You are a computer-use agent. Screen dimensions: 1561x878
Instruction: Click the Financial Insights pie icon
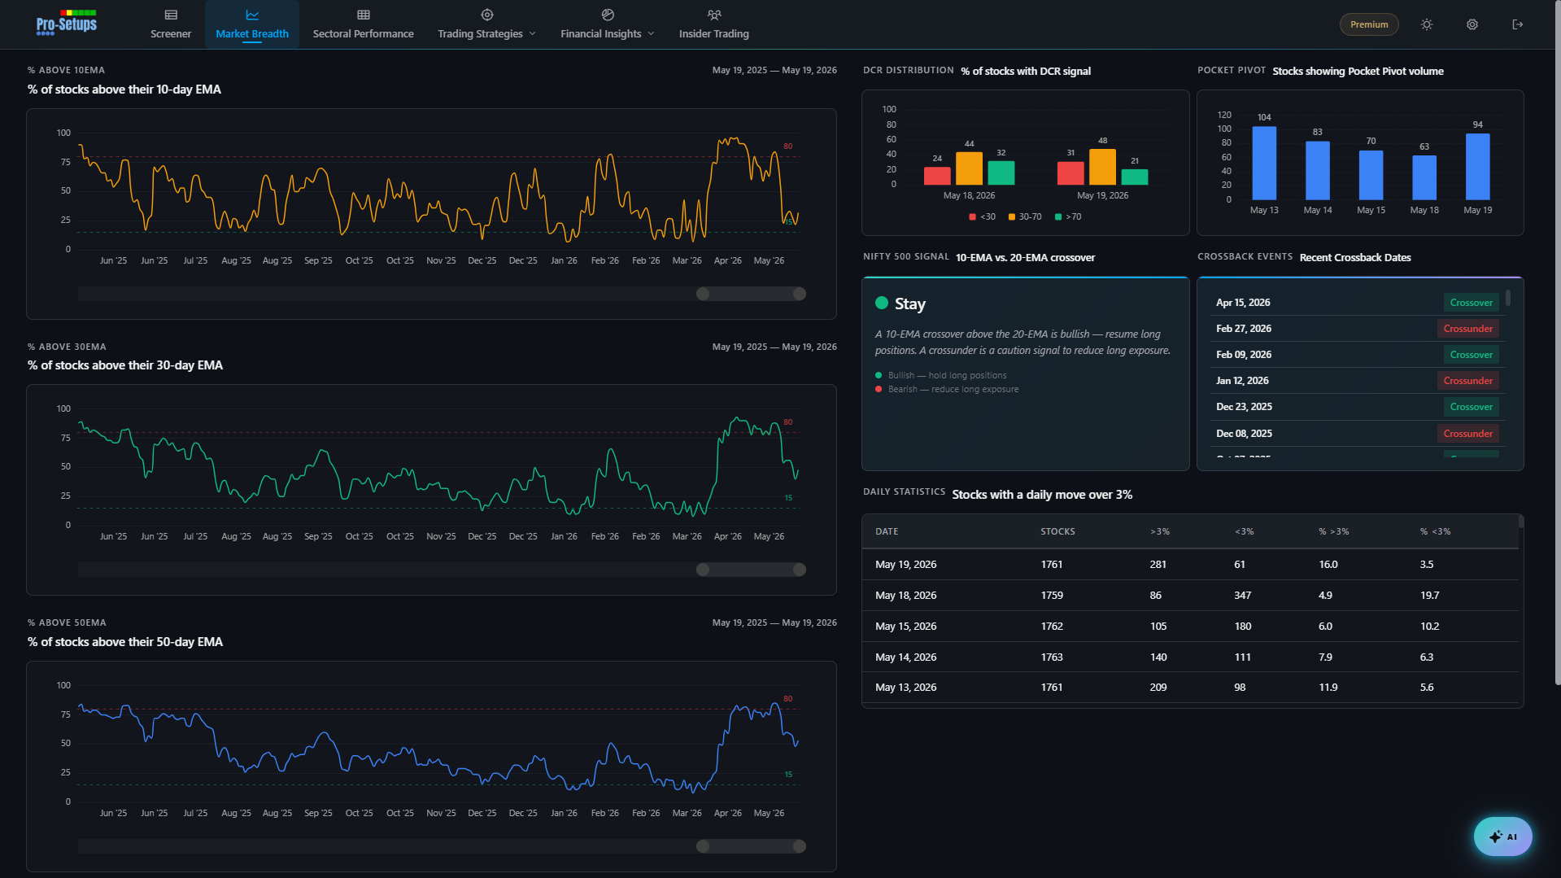click(x=608, y=15)
